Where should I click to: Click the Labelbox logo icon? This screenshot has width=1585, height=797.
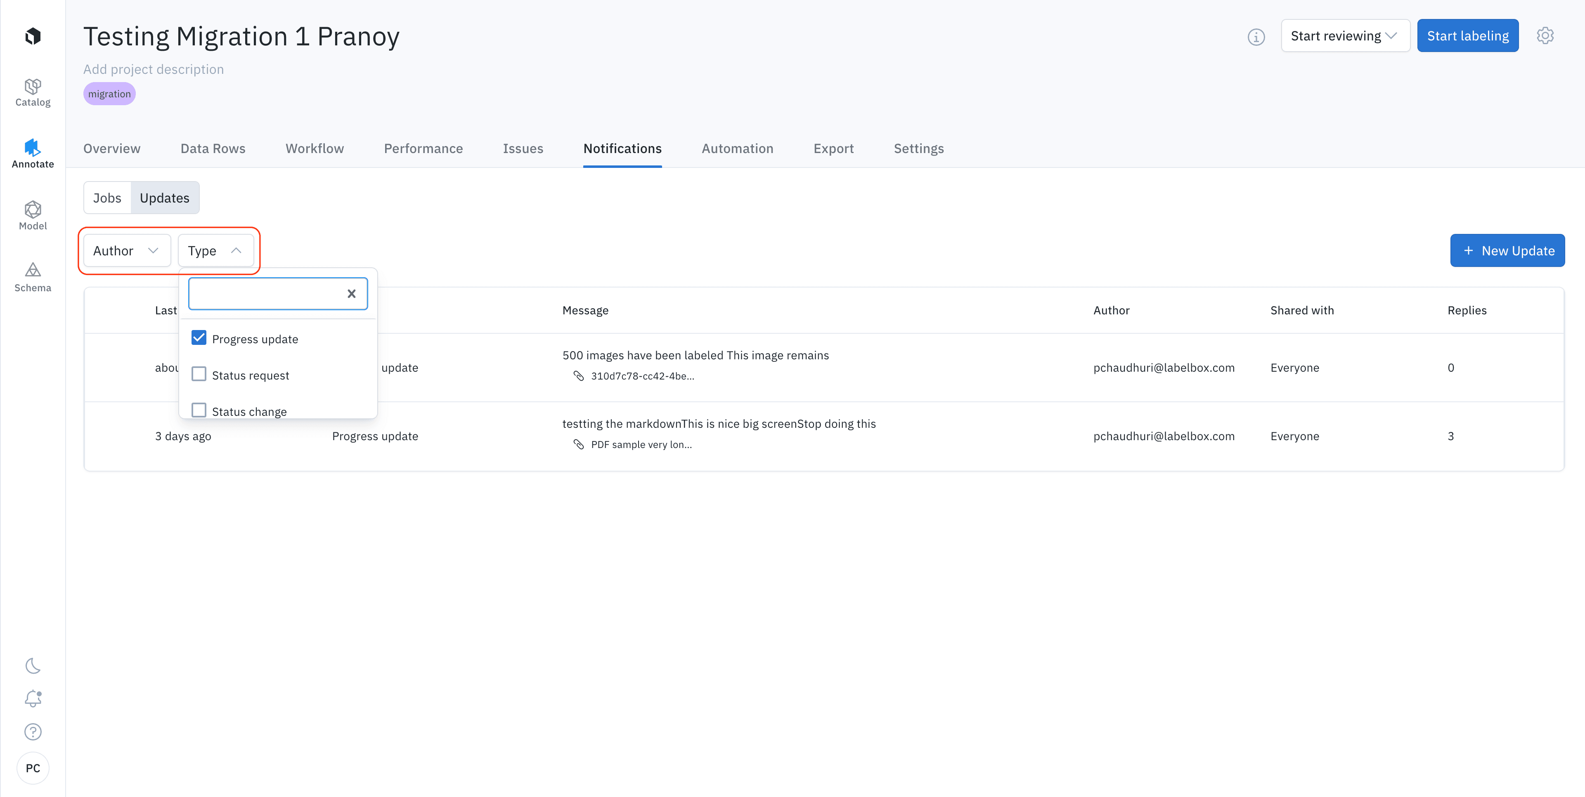pyautogui.click(x=33, y=36)
